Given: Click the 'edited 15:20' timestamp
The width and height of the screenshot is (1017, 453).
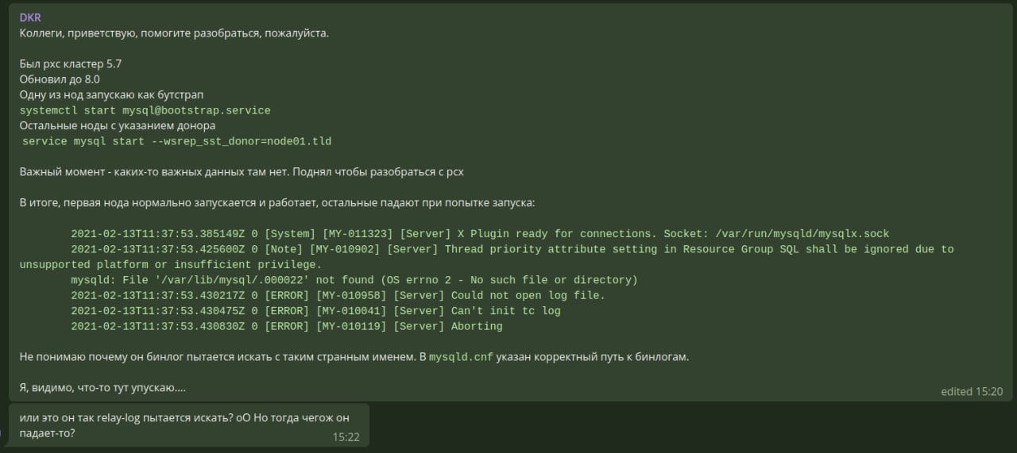Looking at the screenshot, I should pyautogui.click(x=971, y=391).
